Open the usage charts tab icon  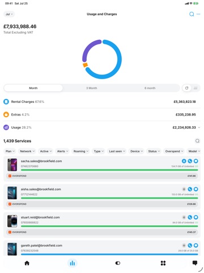pos(73,263)
